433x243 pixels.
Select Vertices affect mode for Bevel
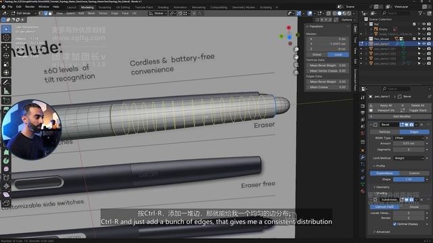coord(384,132)
